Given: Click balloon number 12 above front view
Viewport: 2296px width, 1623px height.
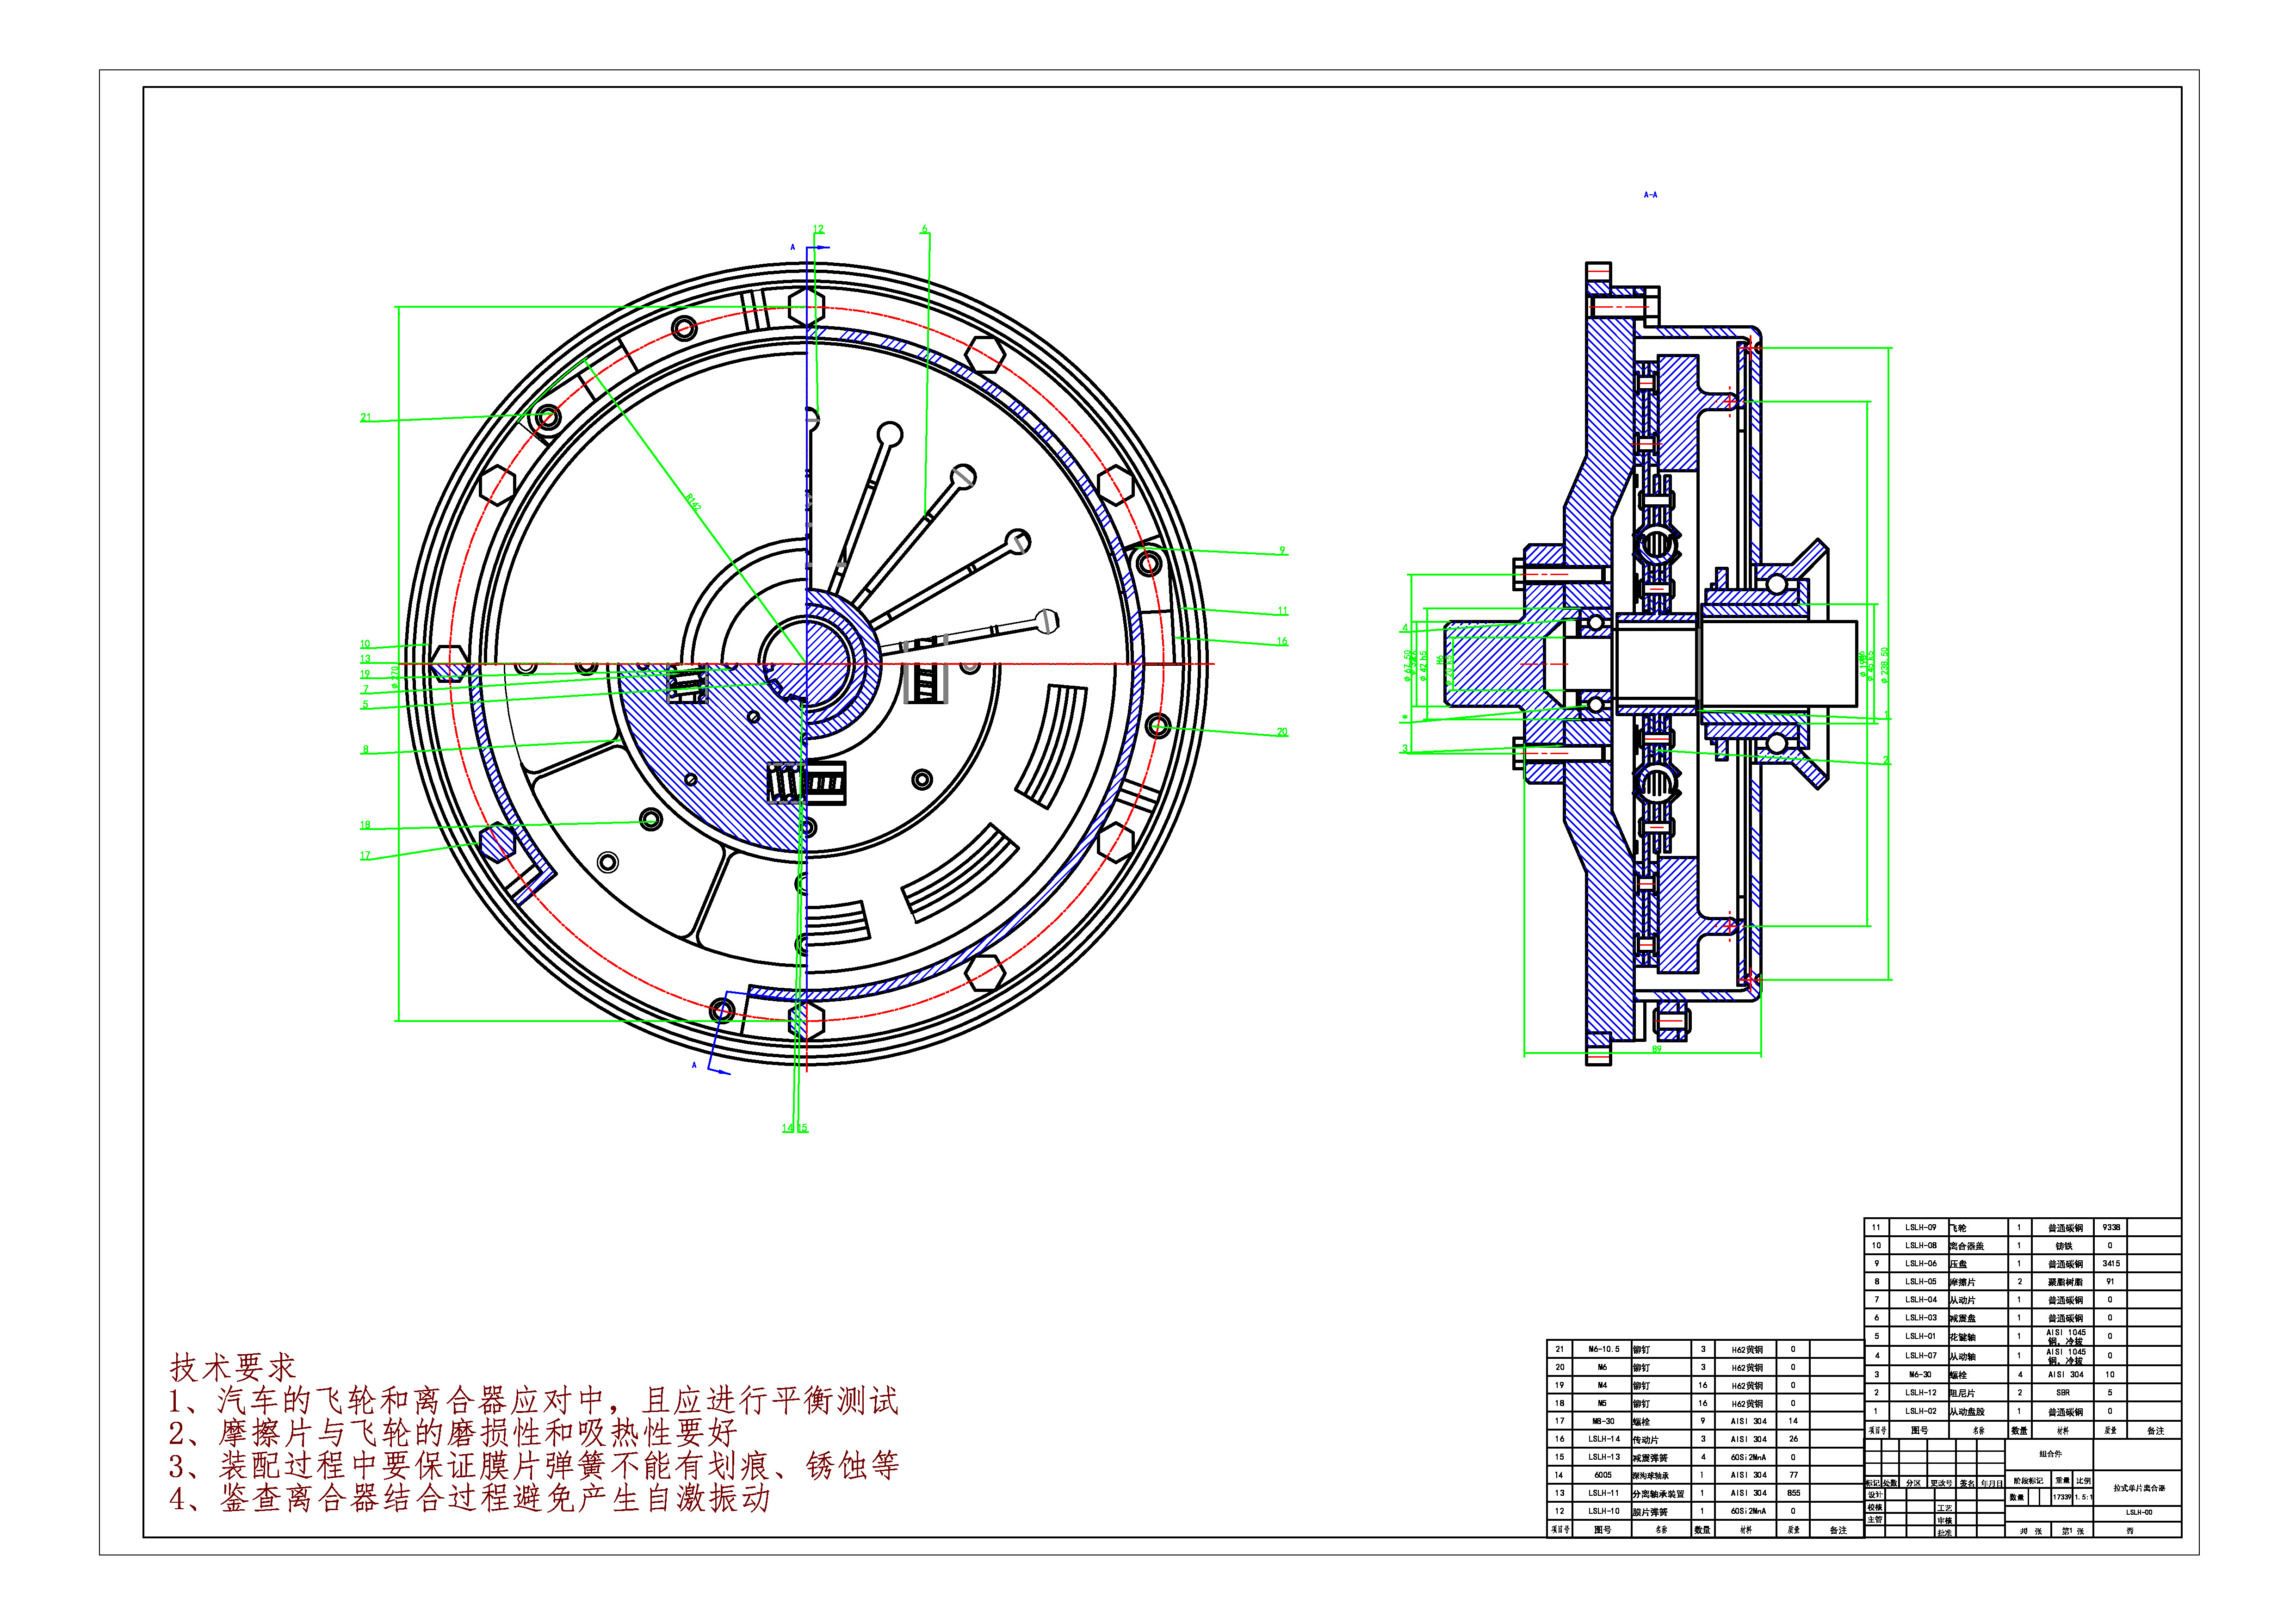Looking at the screenshot, I should pos(818,229).
